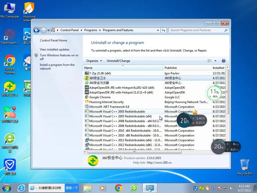Select 360安全浏览器 in the program list

154,83
